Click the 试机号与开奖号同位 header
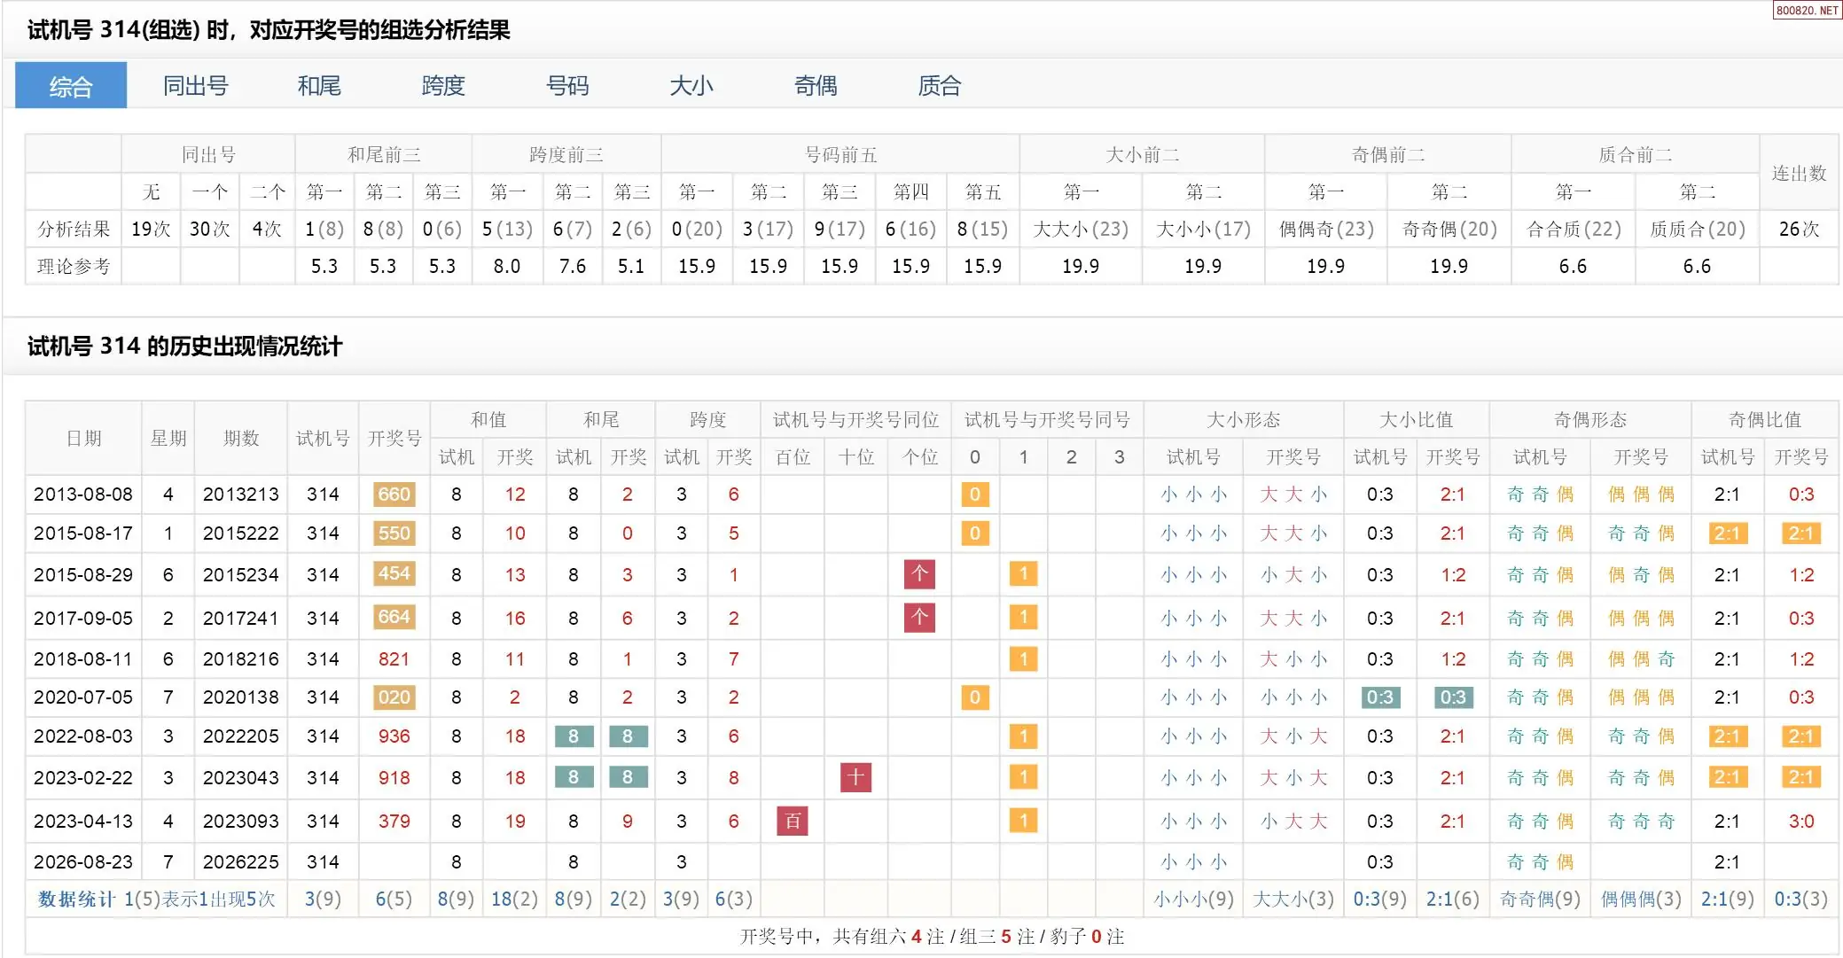 pos(855,420)
